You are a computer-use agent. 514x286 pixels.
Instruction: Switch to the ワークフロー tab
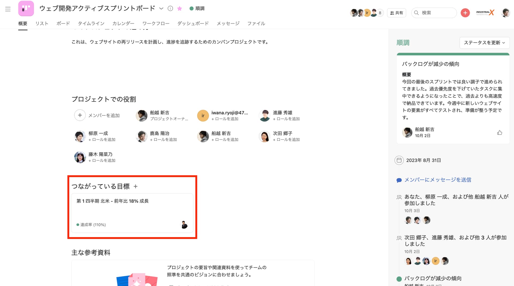(x=156, y=23)
